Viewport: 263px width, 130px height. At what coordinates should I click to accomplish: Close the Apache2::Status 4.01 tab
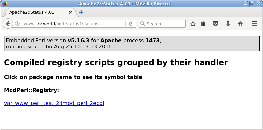click(70, 12)
